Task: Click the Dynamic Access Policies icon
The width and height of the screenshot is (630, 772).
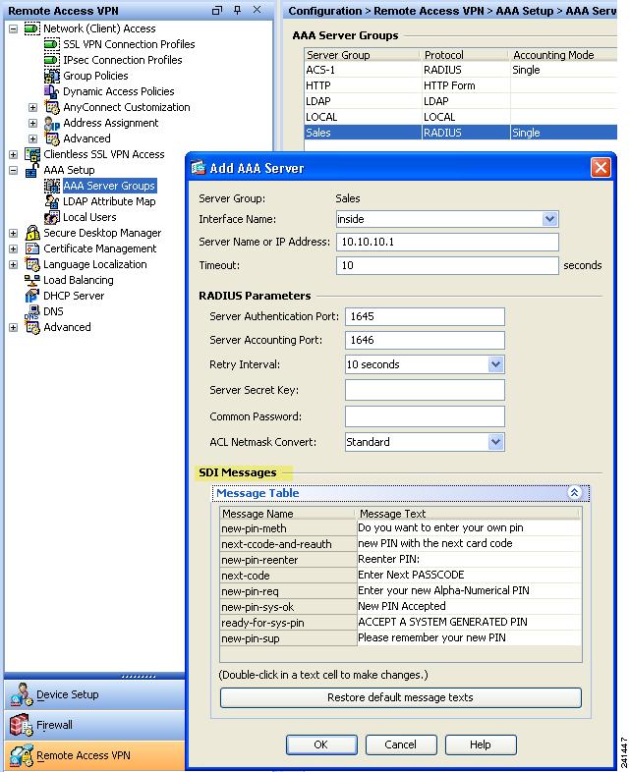Action: tap(52, 91)
